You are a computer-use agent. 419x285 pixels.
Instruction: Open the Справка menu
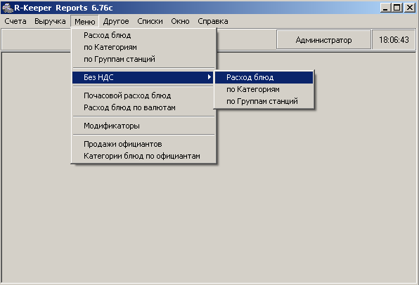pos(213,21)
